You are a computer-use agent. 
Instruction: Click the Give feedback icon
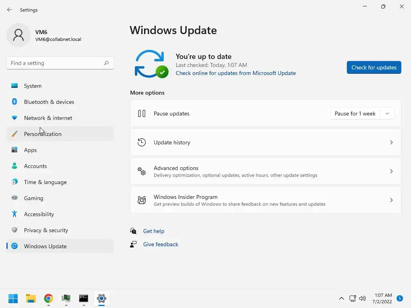tap(133, 244)
